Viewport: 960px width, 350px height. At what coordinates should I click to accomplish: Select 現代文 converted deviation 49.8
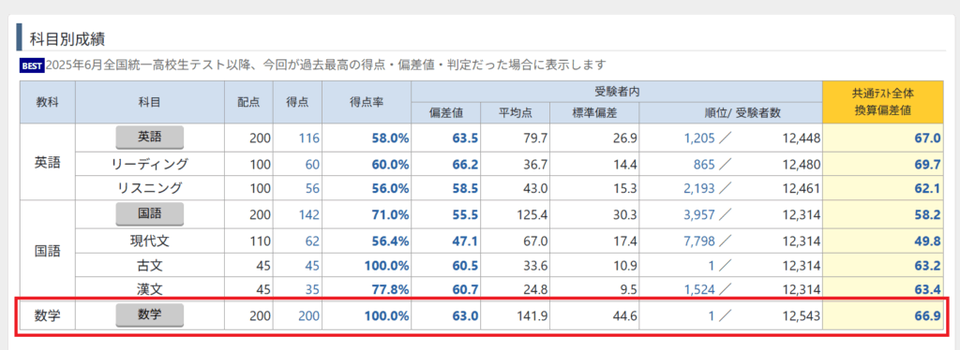927,241
